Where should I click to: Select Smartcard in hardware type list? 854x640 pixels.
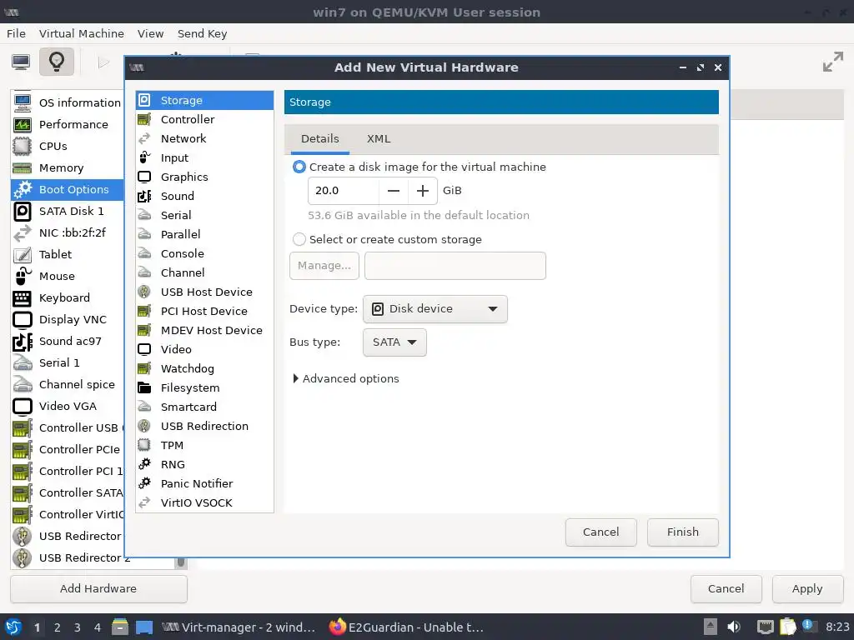tap(205, 407)
